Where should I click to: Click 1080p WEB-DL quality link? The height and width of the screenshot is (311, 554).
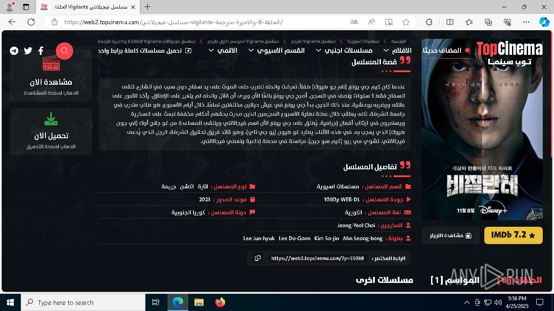[x=341, y=200]
